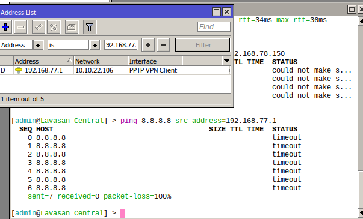Select first 'could not make s...' line
Image resolution: width=363 pixels, height=219 pixels.
[312, 70]
